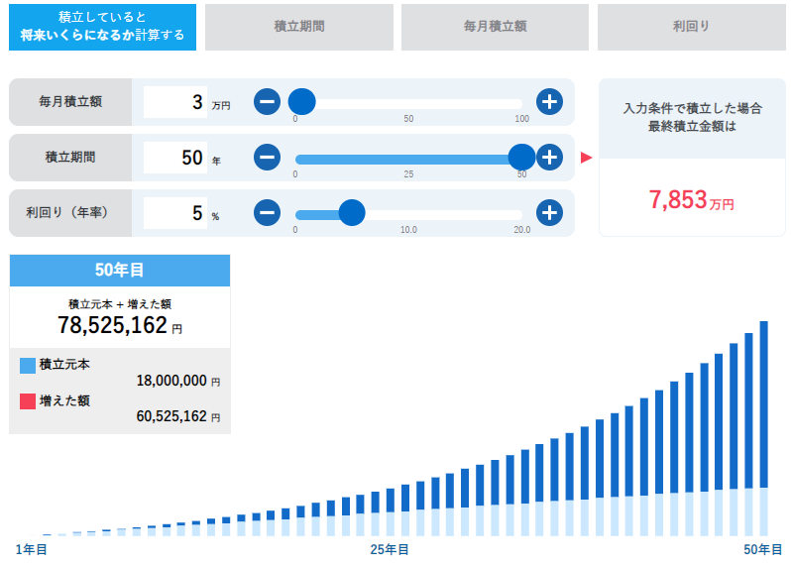Click the 毎月積立額 slider handle
Viewport: 791px width, 565px height.
click(301, 102)
